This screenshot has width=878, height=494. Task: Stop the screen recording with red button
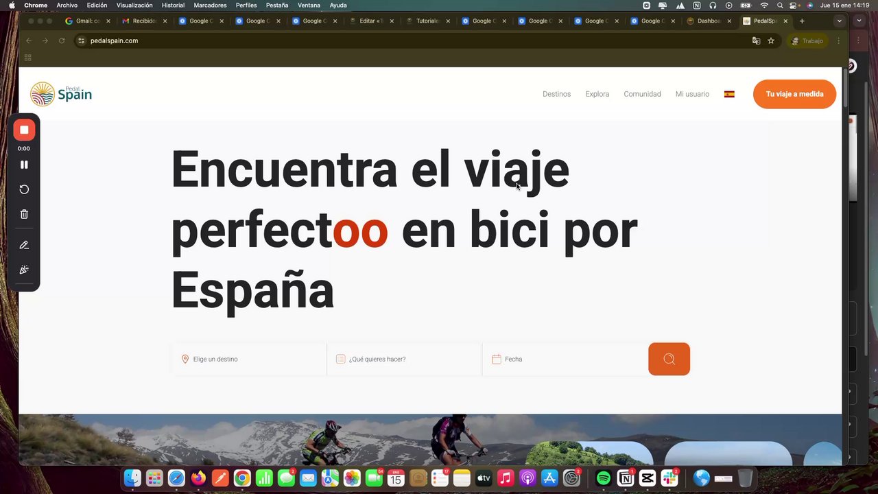24,130
